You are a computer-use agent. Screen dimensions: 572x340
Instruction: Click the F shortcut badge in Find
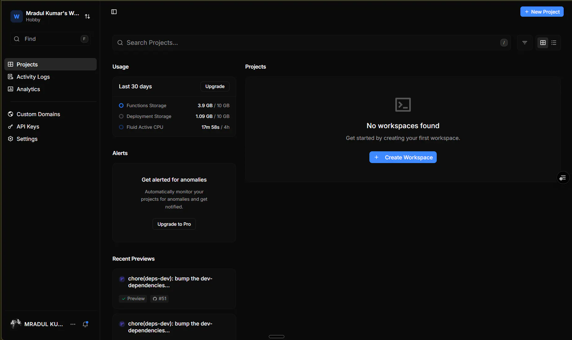tap(84, 39)
